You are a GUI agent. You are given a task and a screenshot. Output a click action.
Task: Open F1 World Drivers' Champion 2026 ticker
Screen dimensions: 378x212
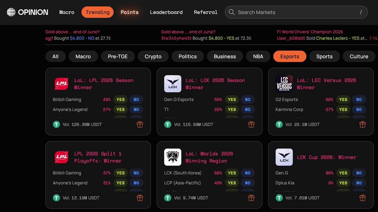click(310, 32)
